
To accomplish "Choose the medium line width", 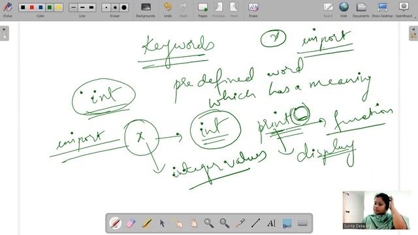I will coord(82,7).
